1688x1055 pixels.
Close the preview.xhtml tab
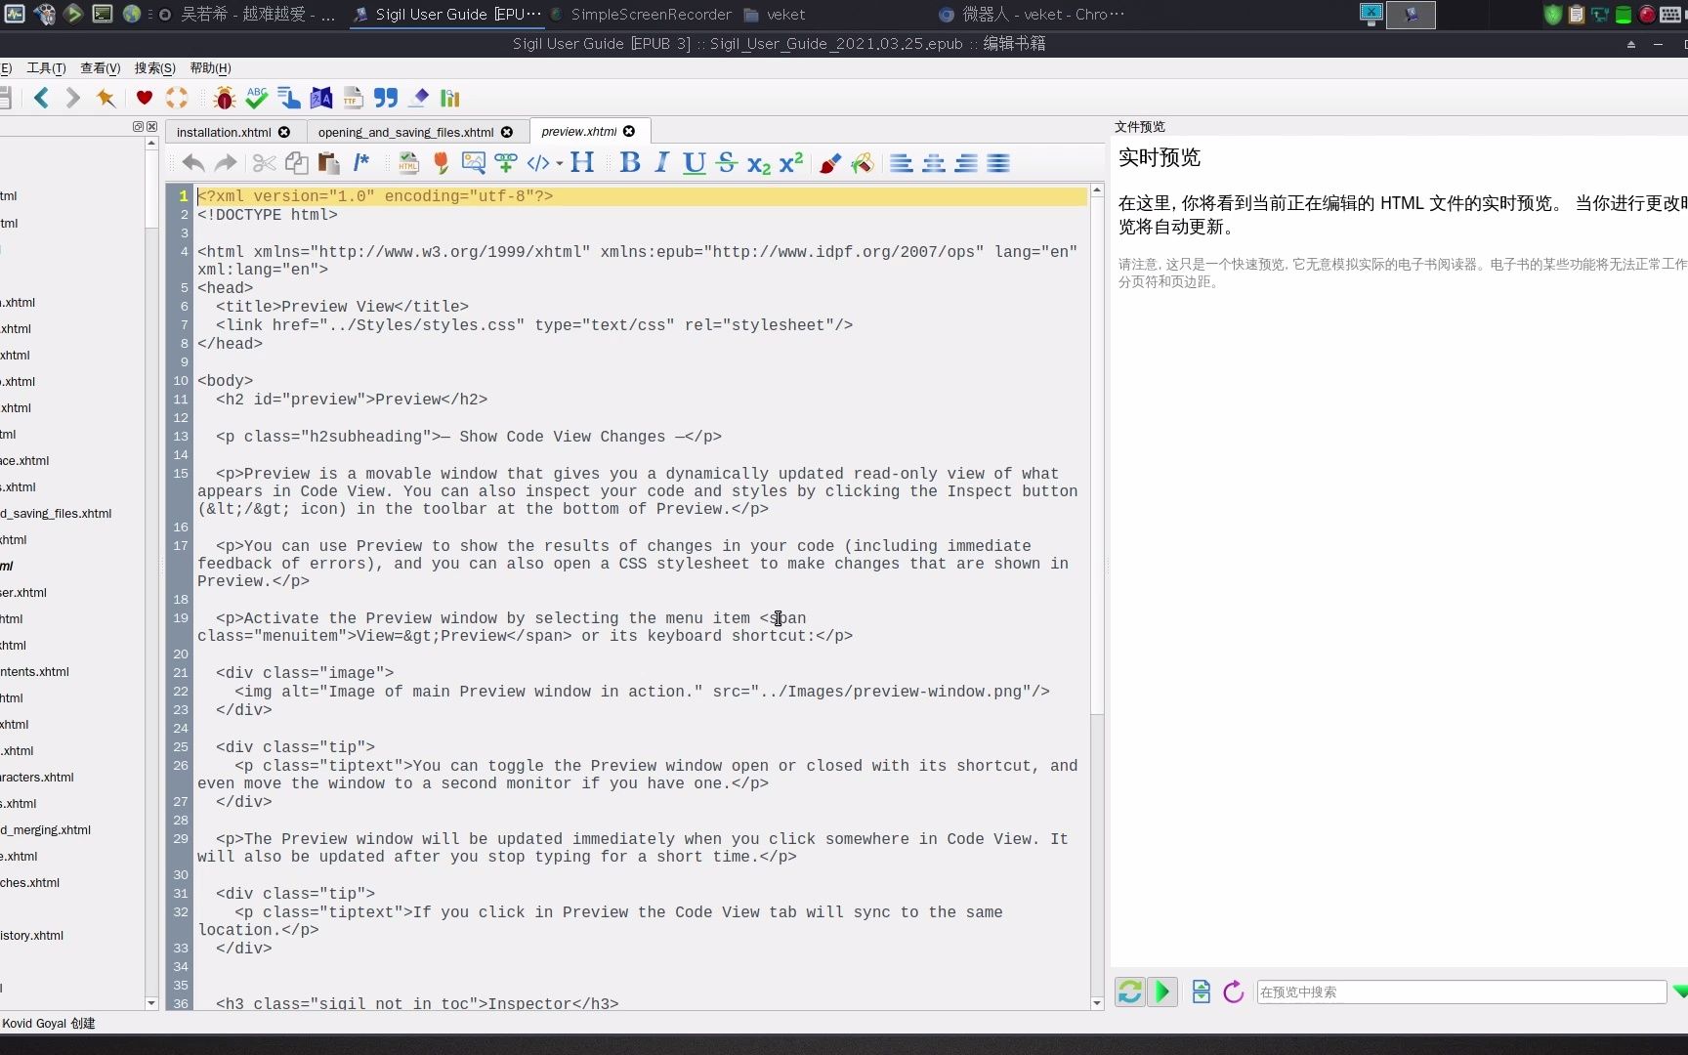[x=629, y=131]
